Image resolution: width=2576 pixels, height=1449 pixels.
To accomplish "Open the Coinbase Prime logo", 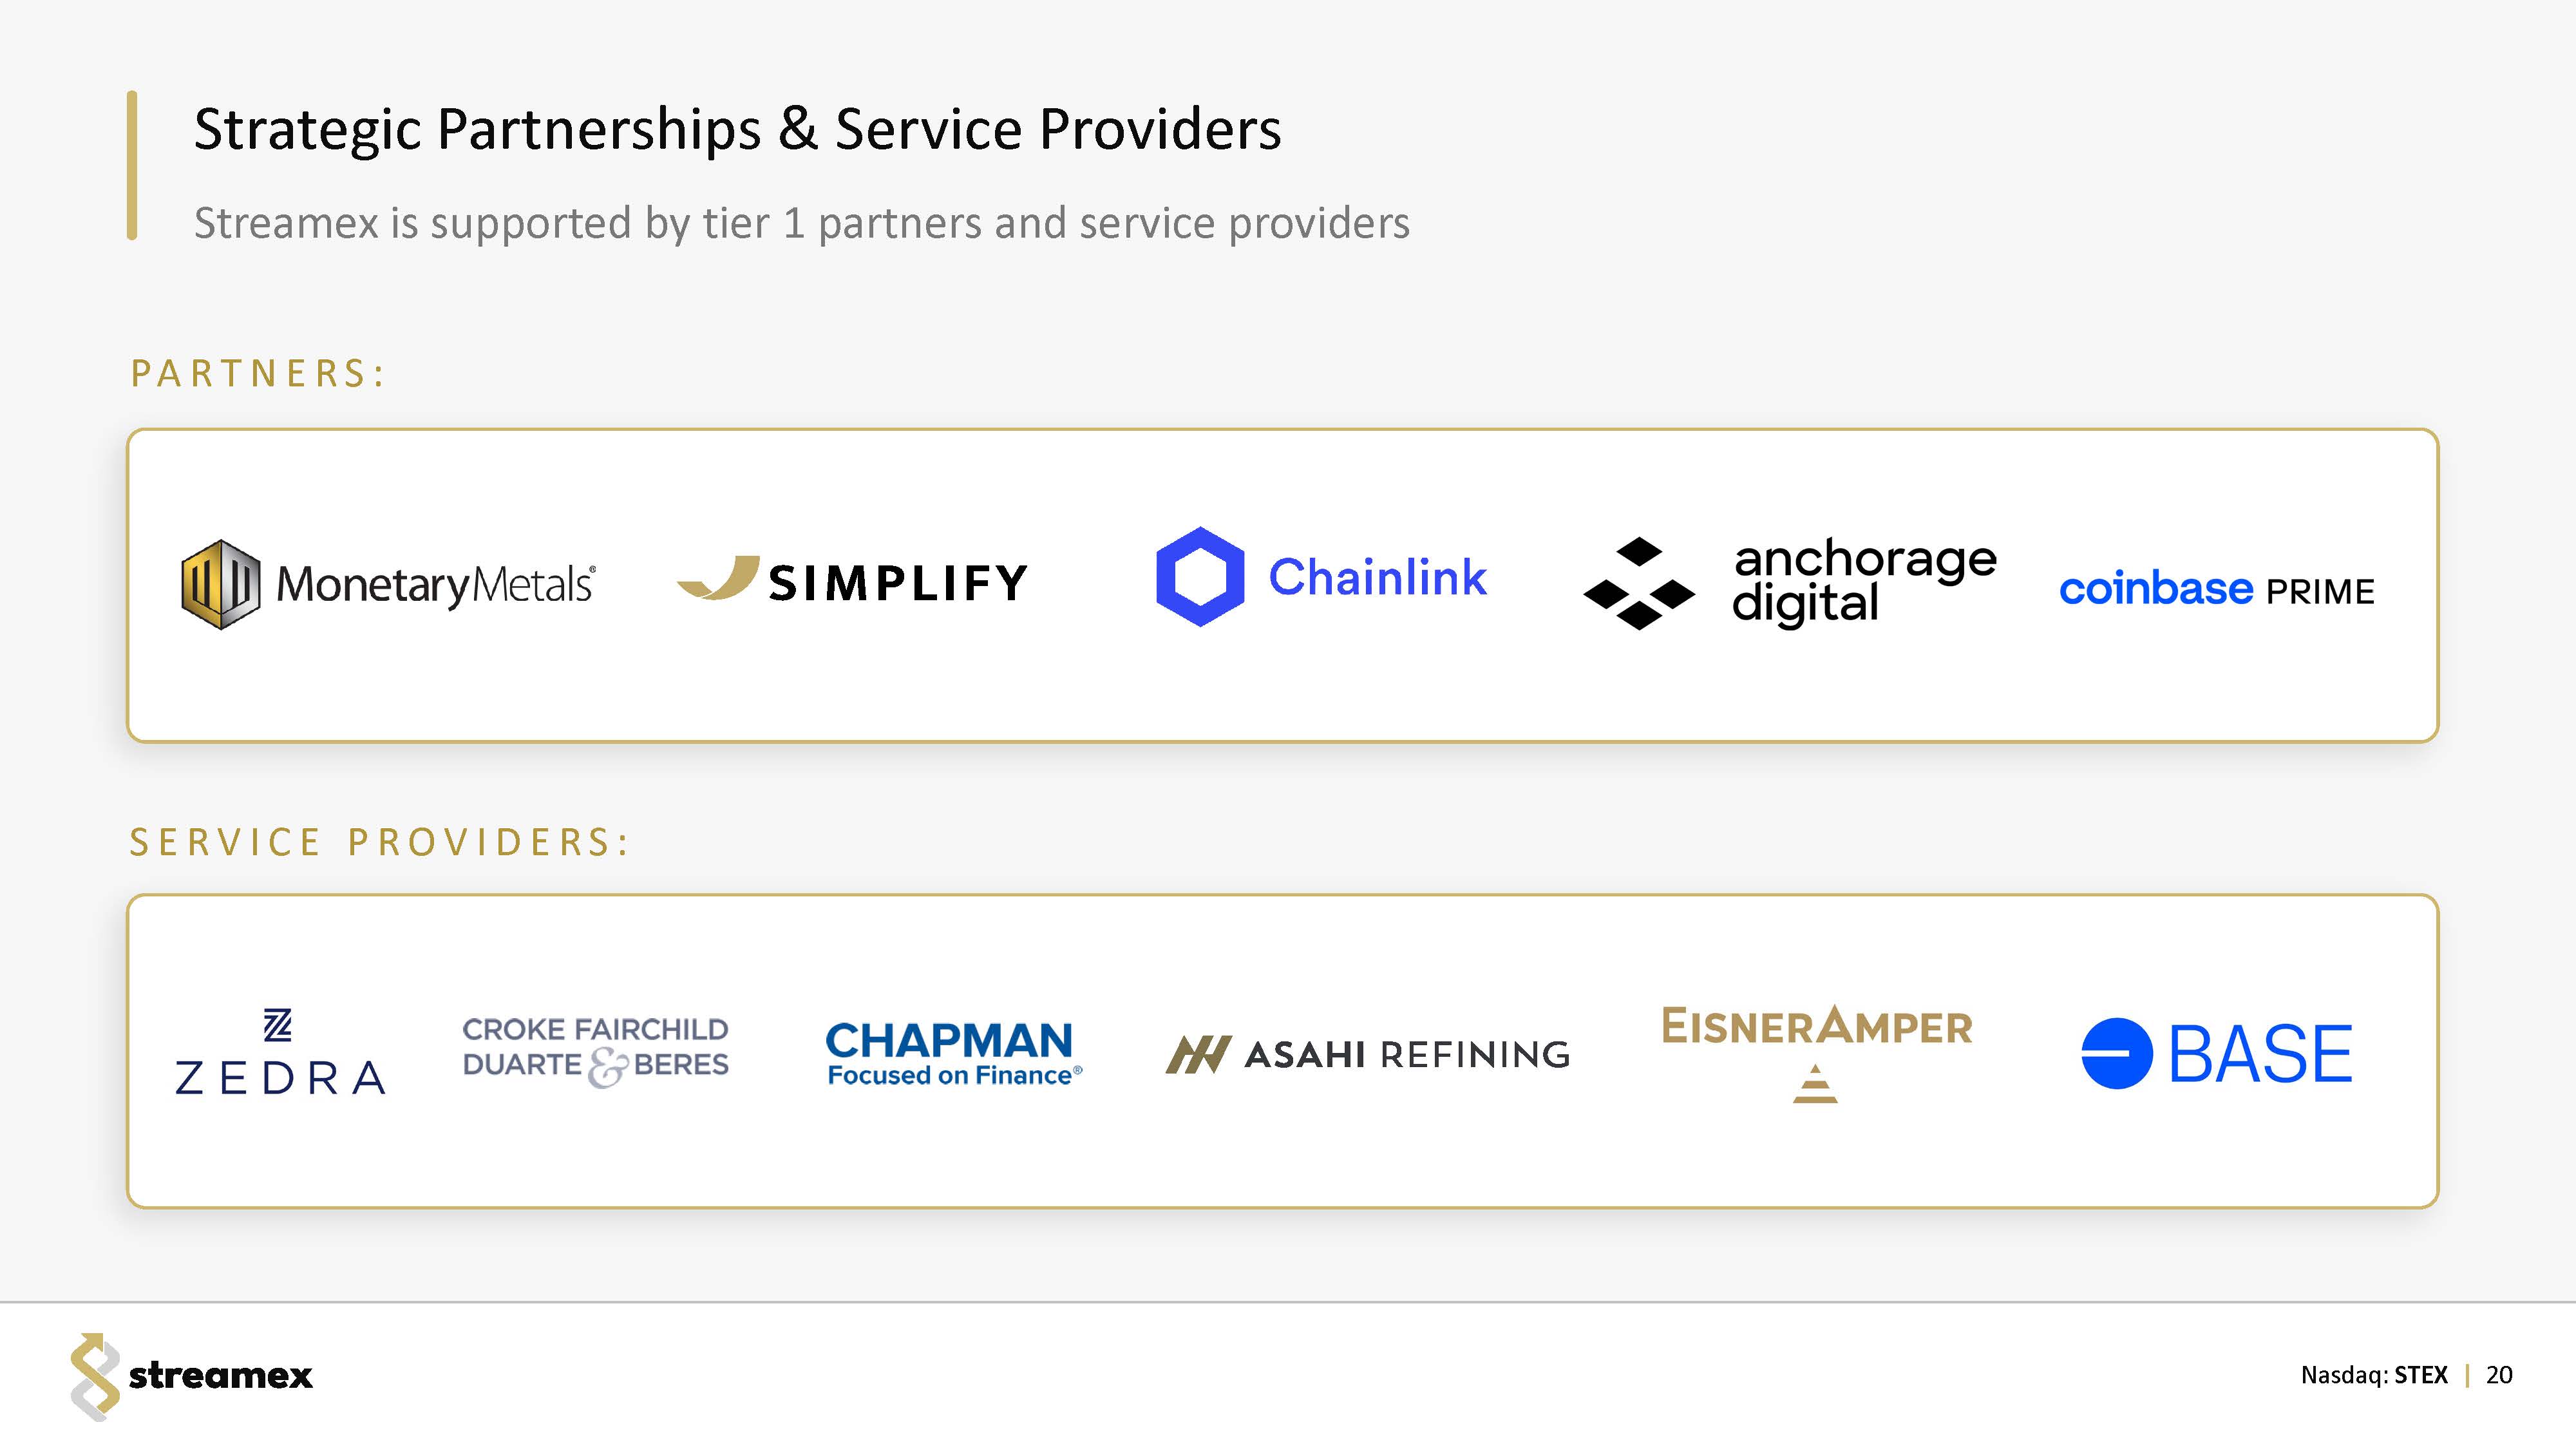I will coord(2216,589).
